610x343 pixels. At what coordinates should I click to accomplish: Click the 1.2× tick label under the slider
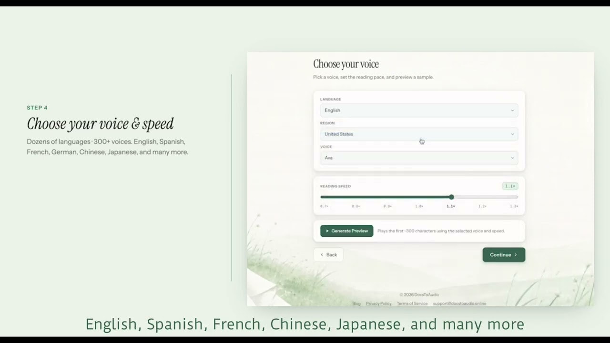482,206
